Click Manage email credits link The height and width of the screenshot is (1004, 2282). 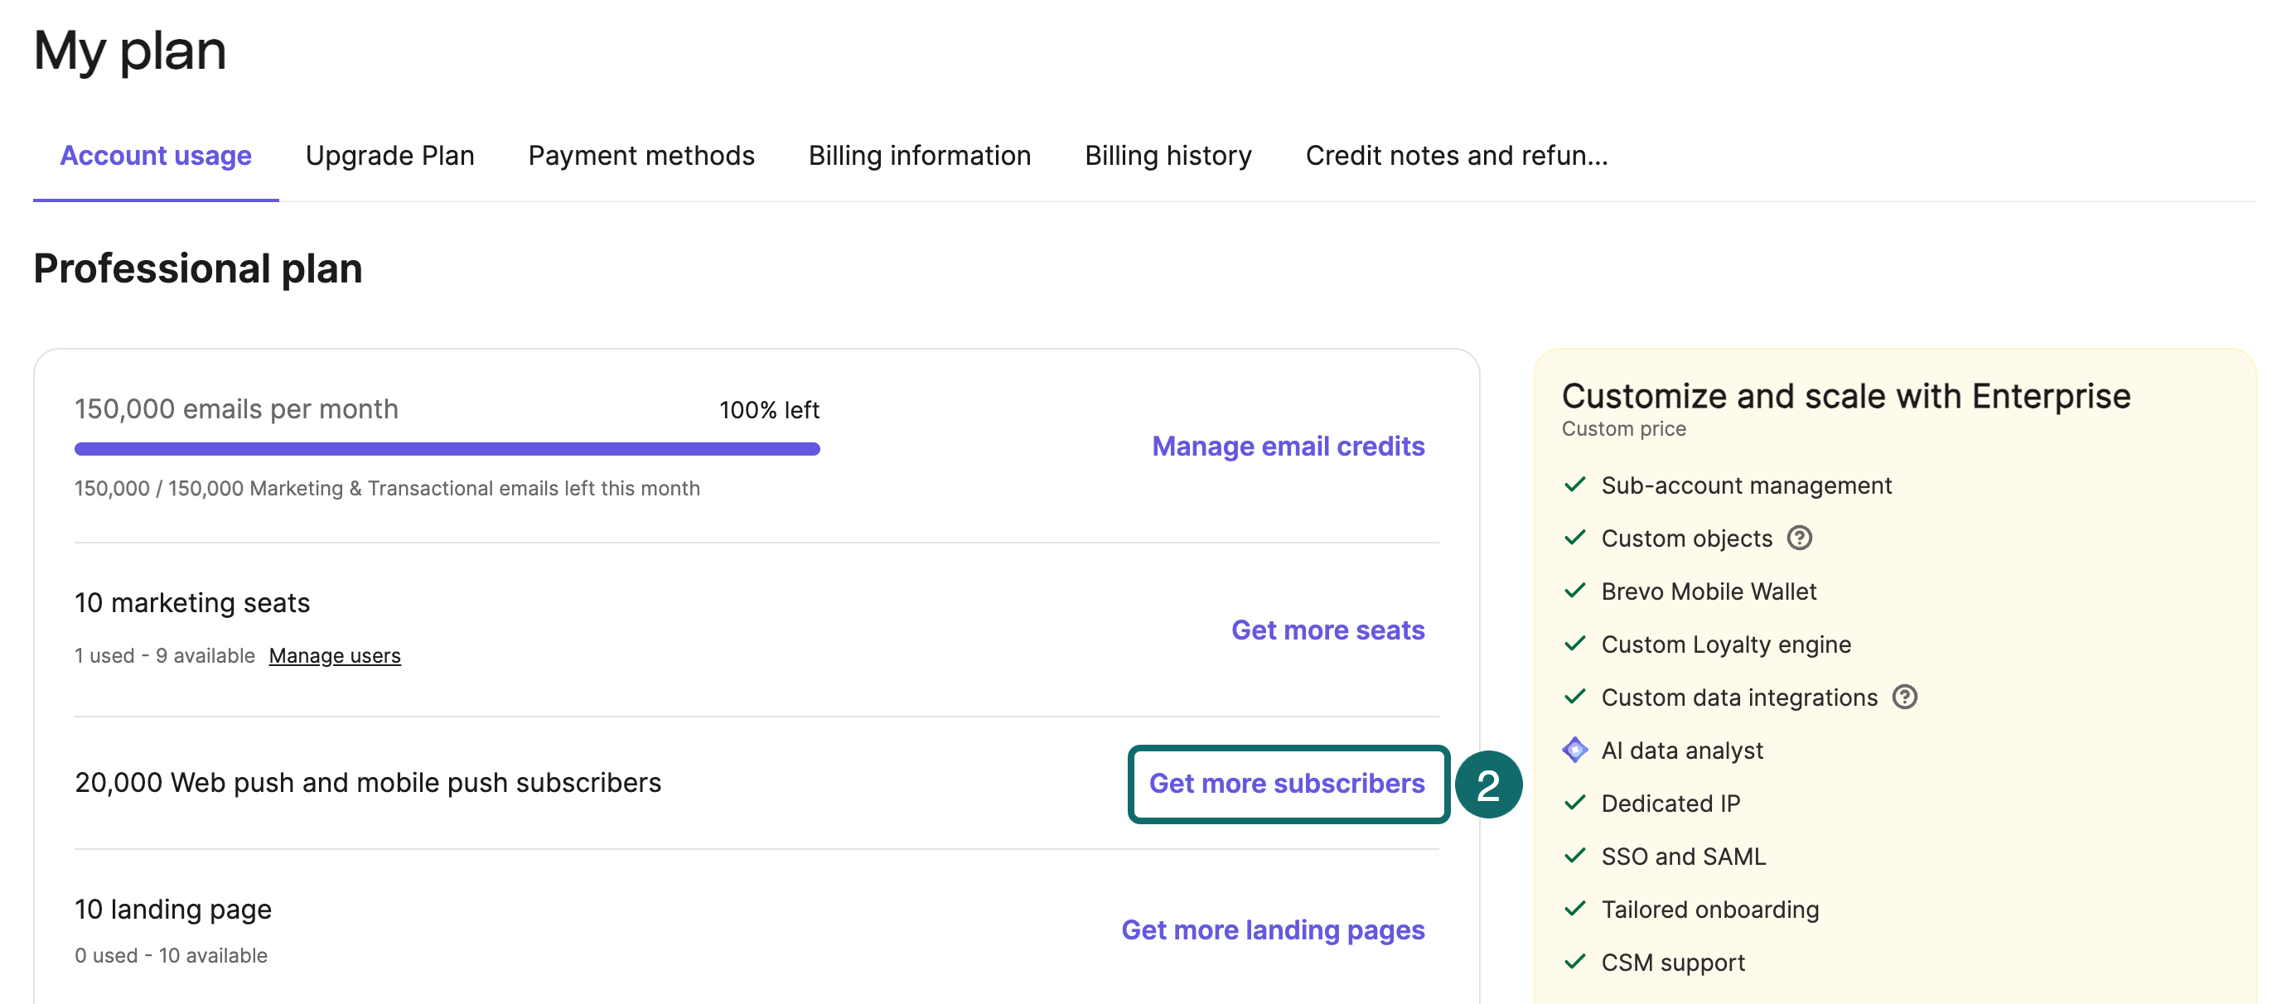point(1287,446)
